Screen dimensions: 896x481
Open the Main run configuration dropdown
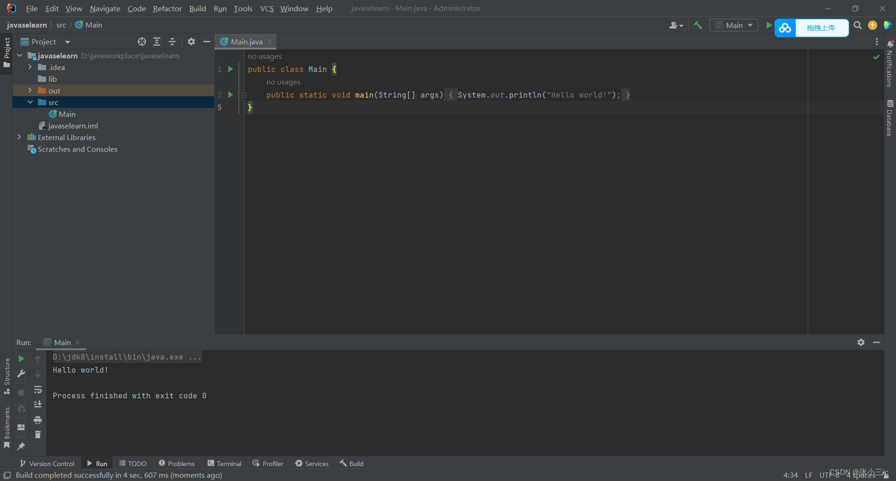coord(734,25)
